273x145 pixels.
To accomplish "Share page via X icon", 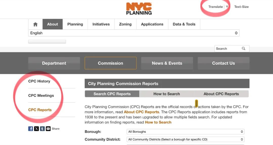I will pyautogui.click(x=36, y=129).
